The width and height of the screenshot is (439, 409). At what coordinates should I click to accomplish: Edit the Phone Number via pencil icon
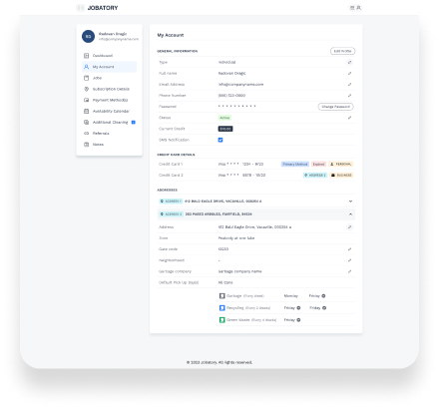click(x=349, y=96)
